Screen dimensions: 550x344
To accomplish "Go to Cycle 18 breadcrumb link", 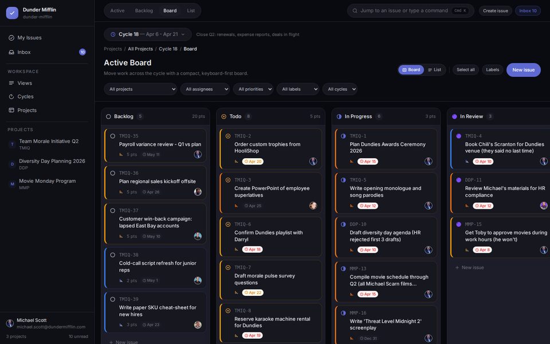I will click(168, 49).
